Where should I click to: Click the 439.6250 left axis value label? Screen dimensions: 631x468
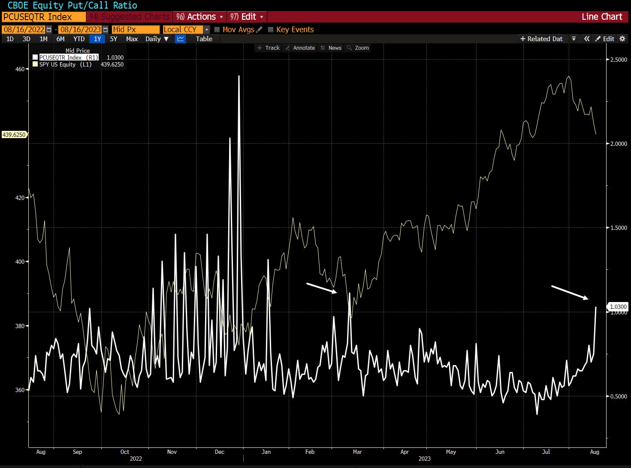point(14,135)
